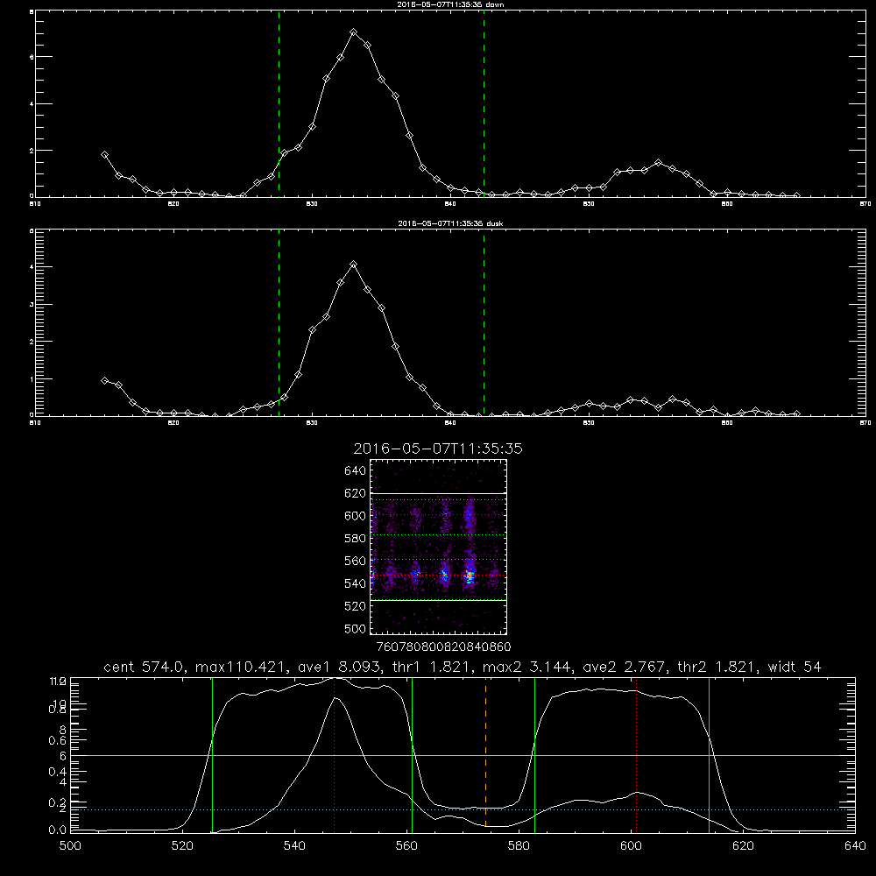
Task: Click the green vertical line near 614 in bottom plot
Action: point(709,755)
